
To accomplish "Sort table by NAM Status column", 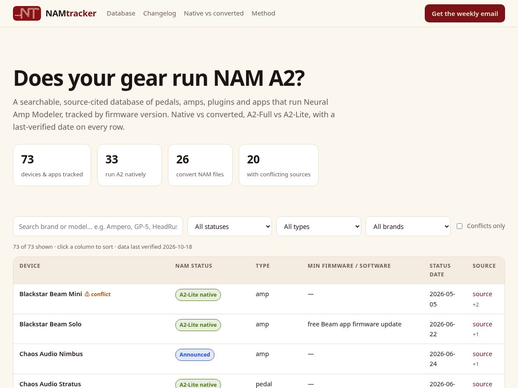I will pos(194,266).
